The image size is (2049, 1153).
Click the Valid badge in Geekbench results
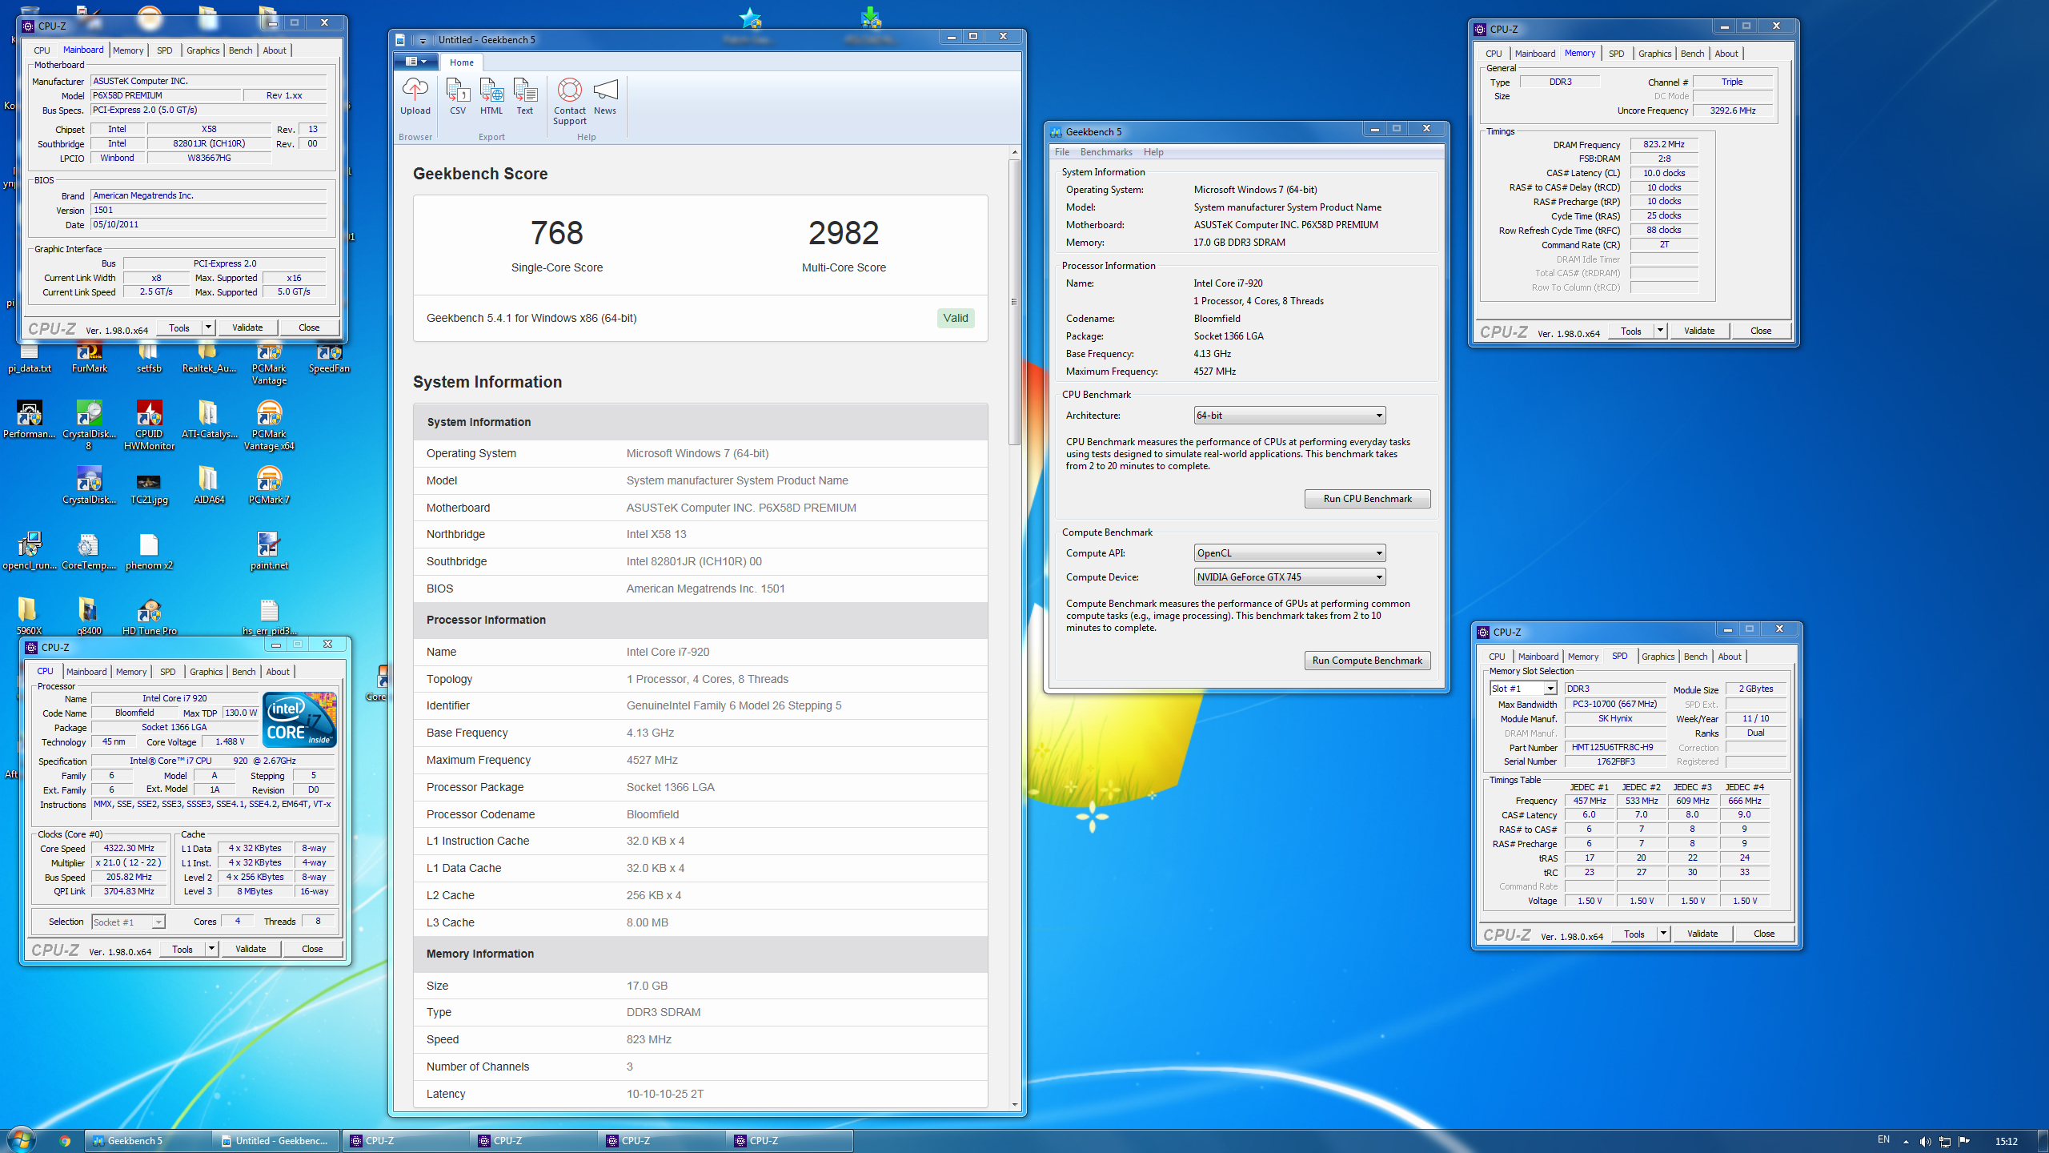(x=955, y=318)
